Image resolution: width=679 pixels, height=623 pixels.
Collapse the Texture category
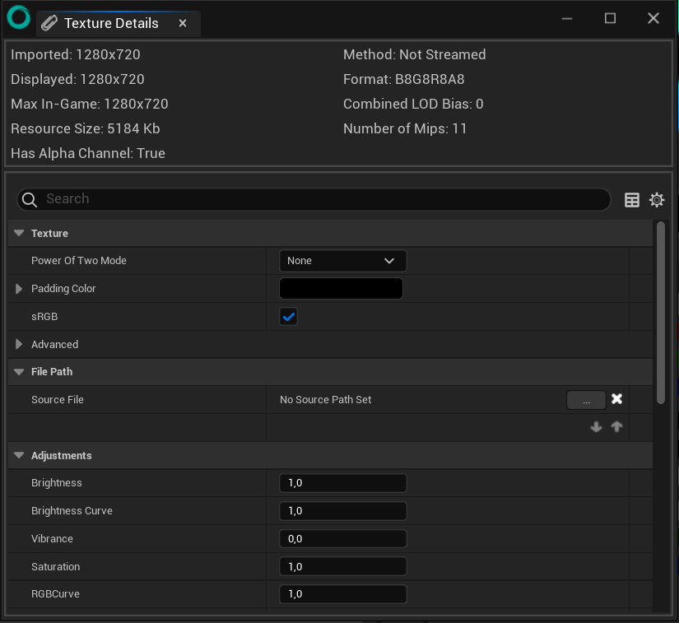20,234
